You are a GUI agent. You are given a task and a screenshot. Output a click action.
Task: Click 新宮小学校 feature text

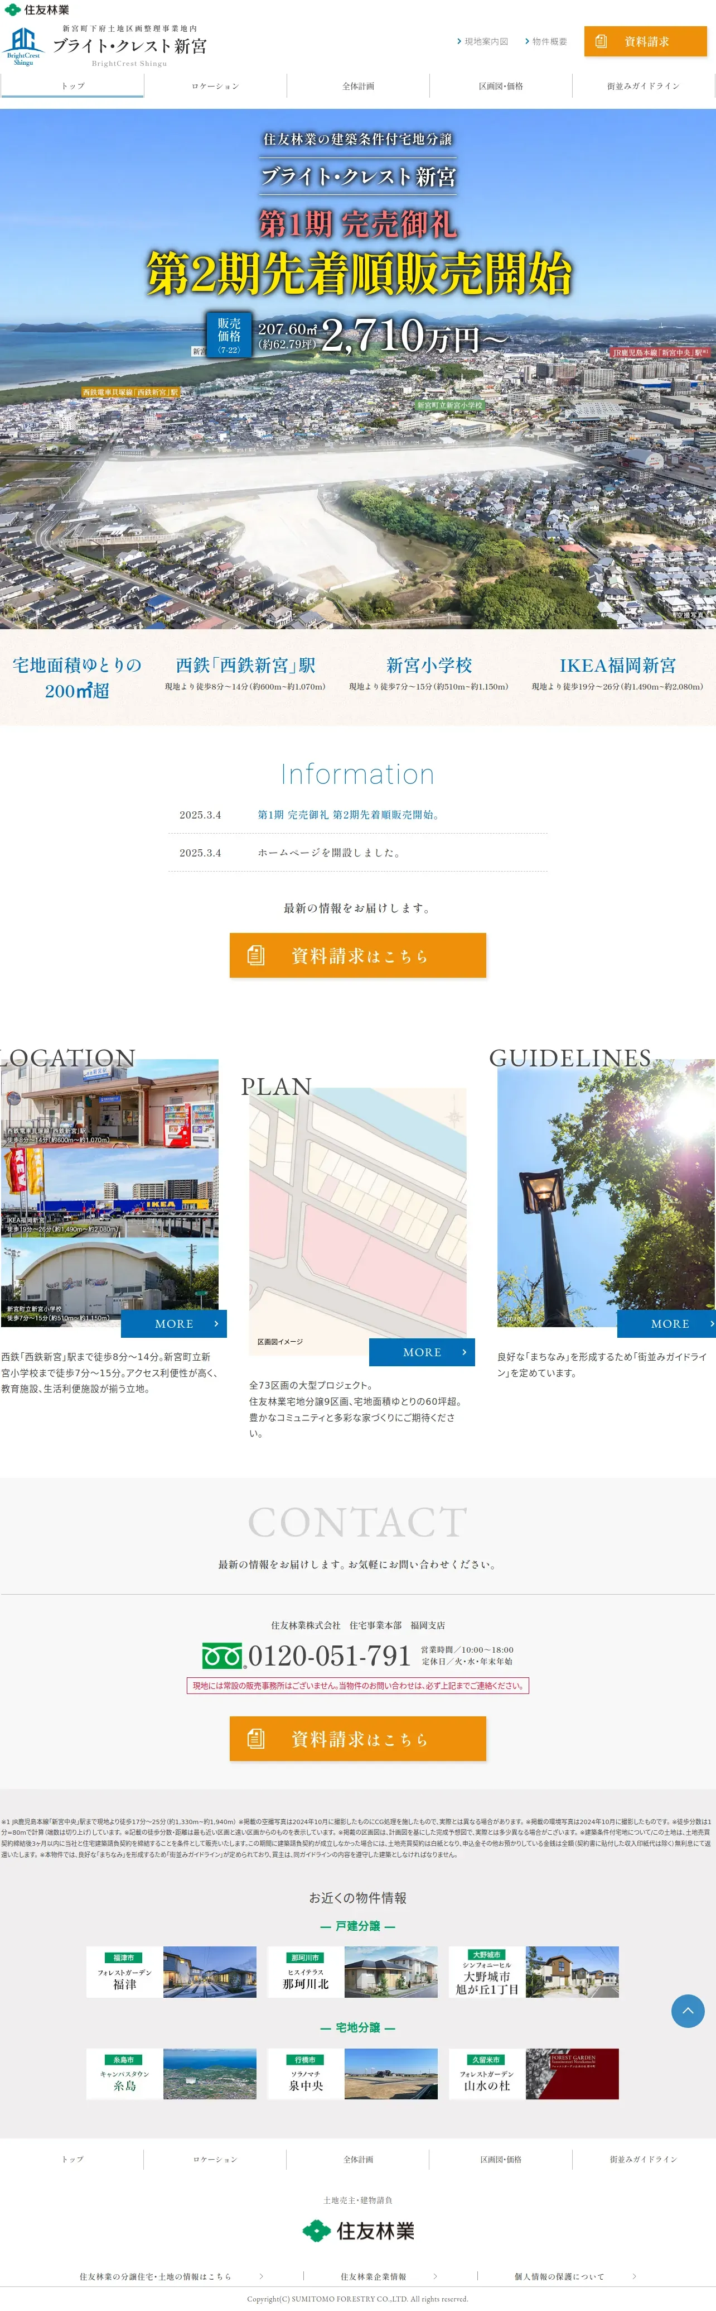pos(429,665)
